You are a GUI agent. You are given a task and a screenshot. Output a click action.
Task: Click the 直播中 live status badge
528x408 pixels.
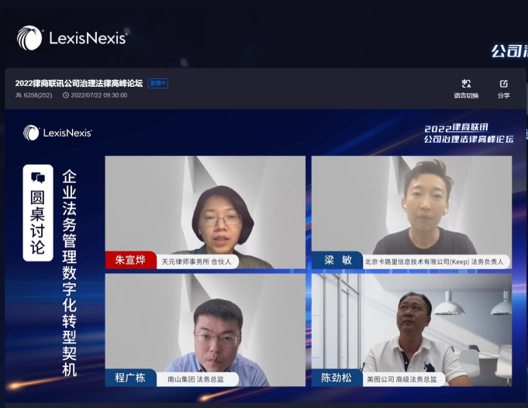[x=158, y=83]
